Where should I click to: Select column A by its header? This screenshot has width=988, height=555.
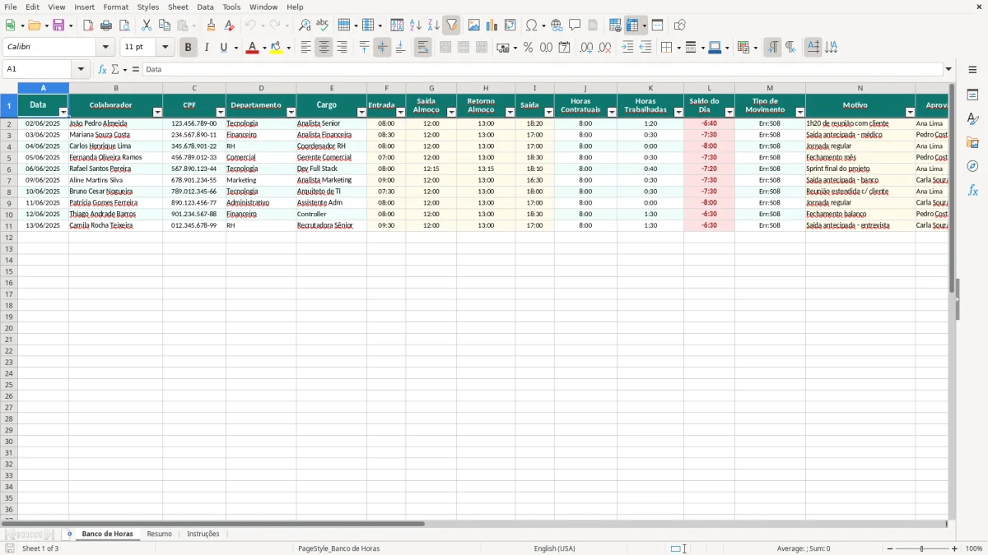coord(43,88)
